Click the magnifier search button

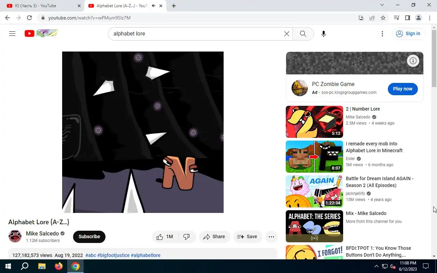click(x=303, y=33)
